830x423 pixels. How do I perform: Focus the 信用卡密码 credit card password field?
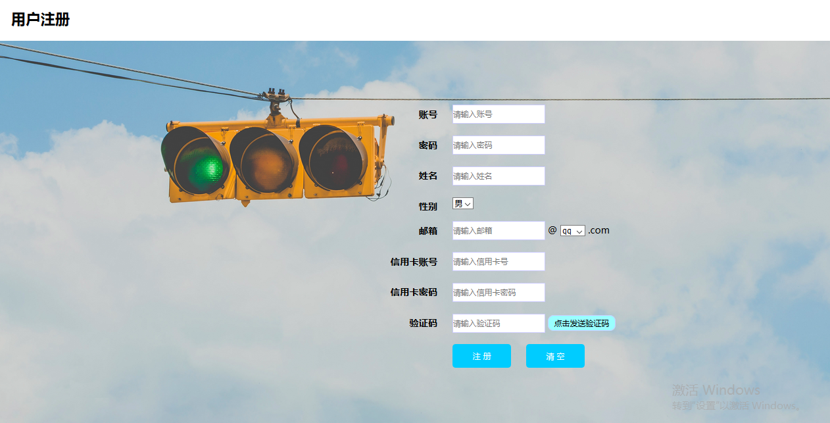pos(499,292)
